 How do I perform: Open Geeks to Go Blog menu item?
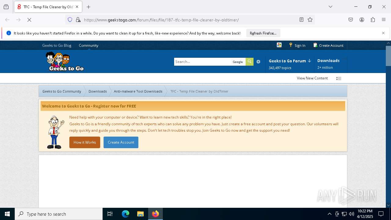[x=57, y=45]
